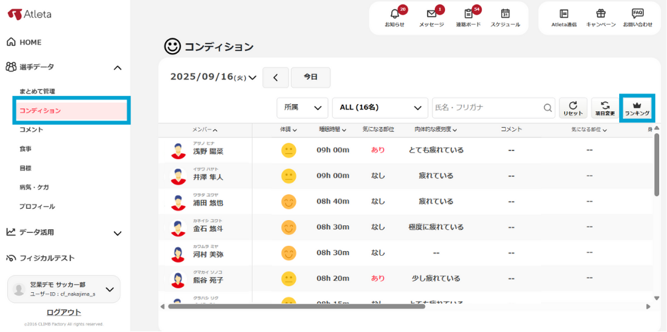The image size is (667, 332).
Task: Click the リセット refresh button
Action: pyautogui.click(x=573, y=108)
